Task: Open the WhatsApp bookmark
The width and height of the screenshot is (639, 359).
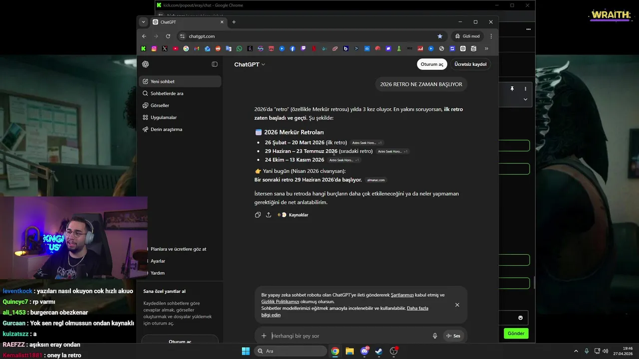Action: point(239,48)
